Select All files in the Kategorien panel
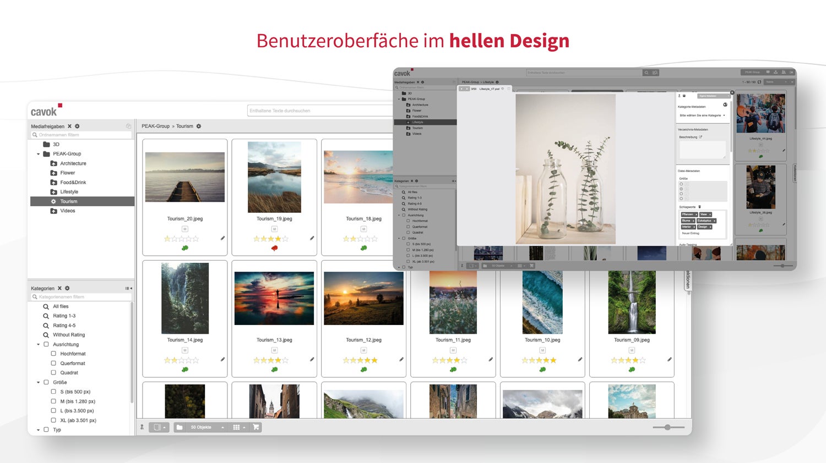 [x=62, y=306]
